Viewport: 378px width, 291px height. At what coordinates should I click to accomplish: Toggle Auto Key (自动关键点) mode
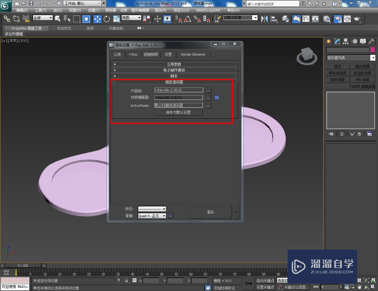tap(265, 281)
